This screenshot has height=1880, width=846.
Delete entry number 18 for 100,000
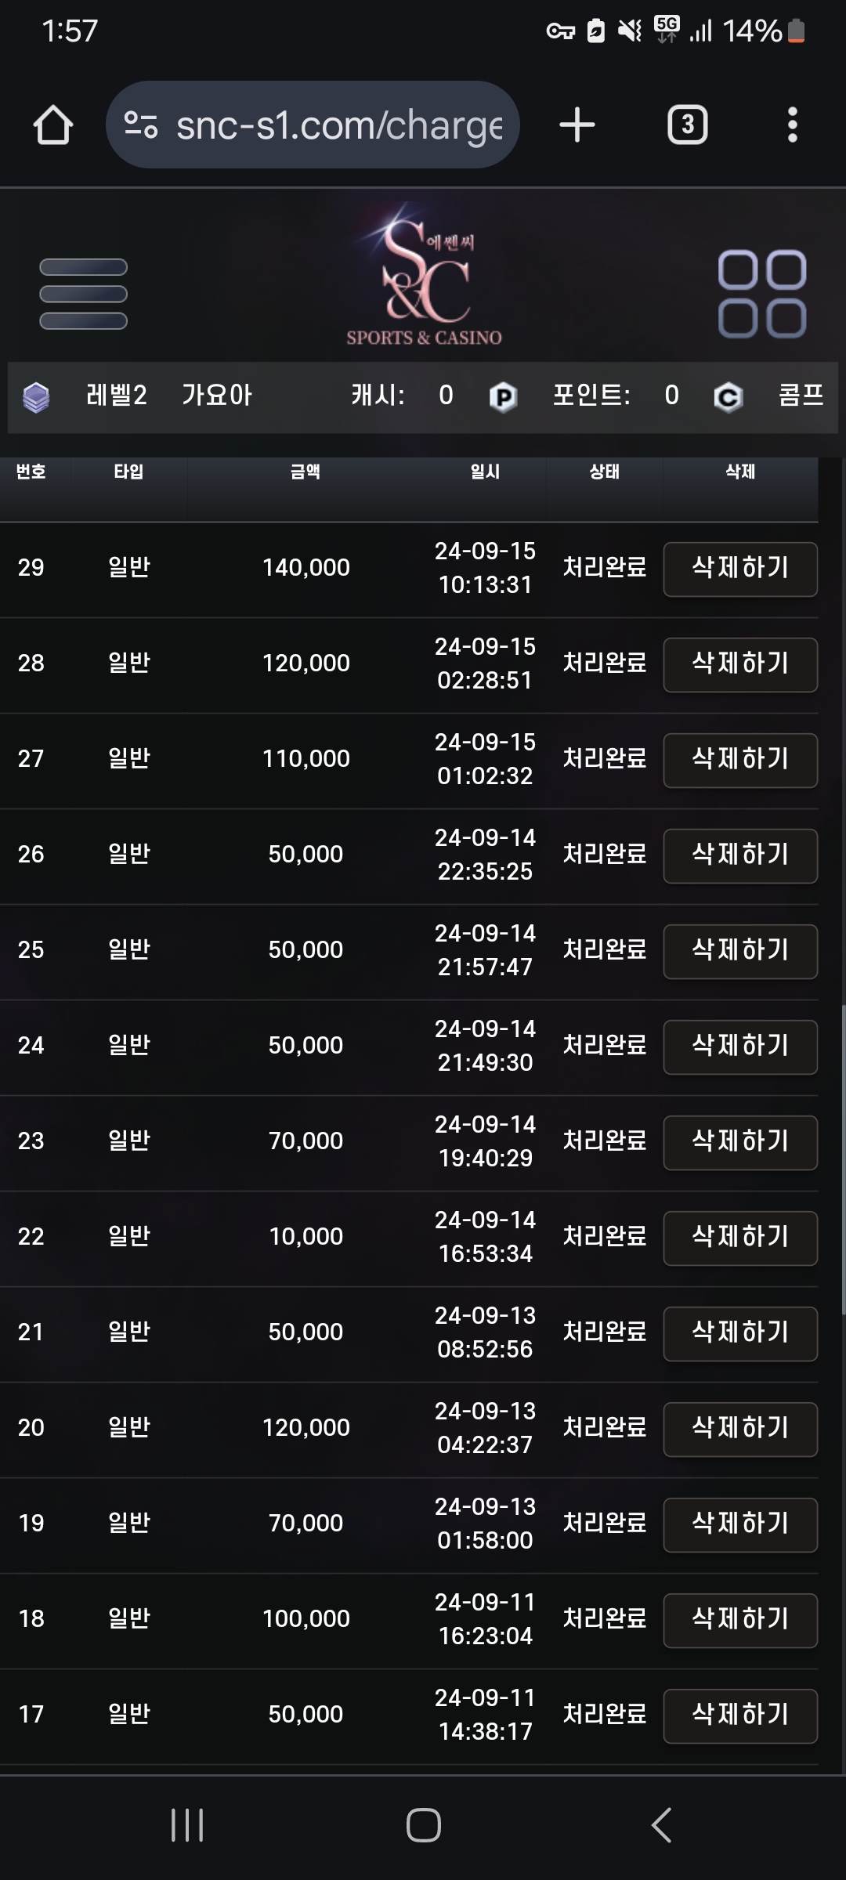(x=740, y=1621)
